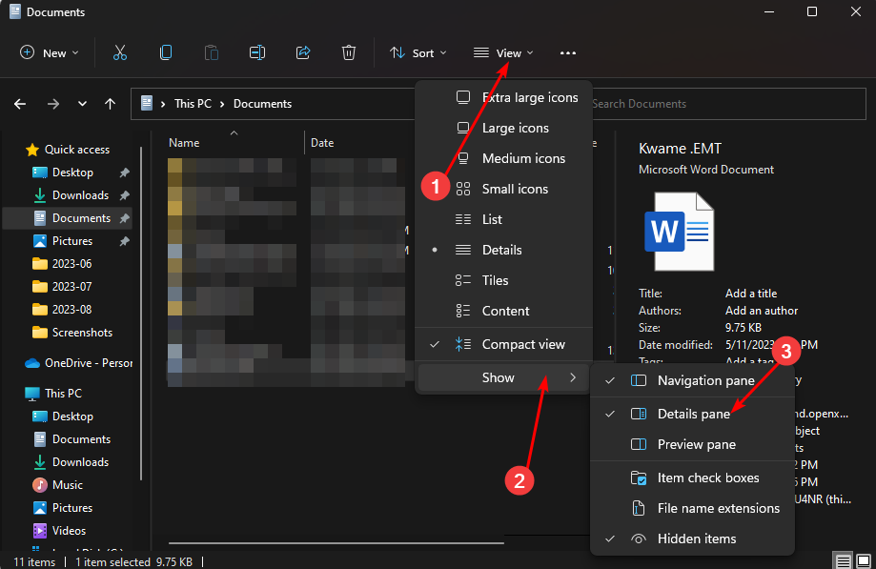Open recent locations dropdown chevron
The width and height of the screenshot is (876, 569).
pos(82,104)
